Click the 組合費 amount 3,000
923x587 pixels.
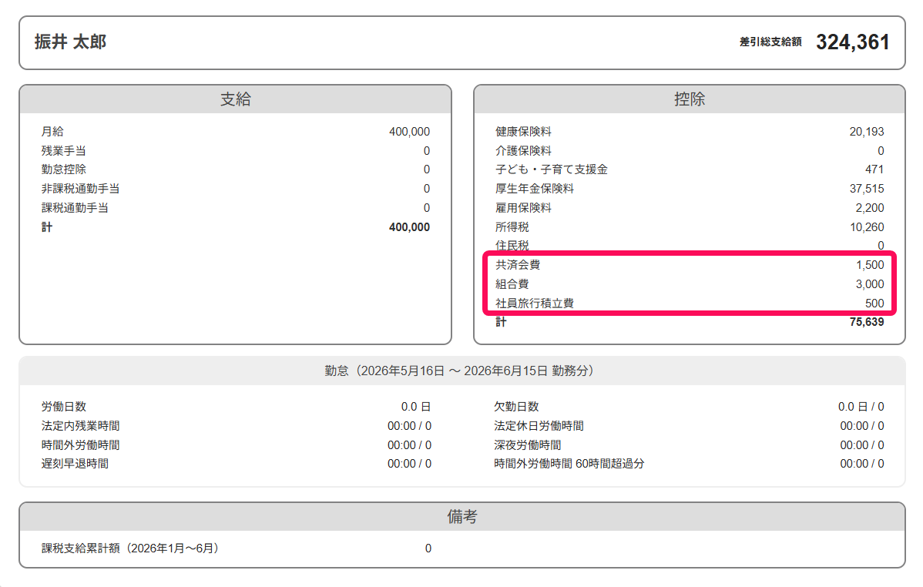click(x=869, y=284)
